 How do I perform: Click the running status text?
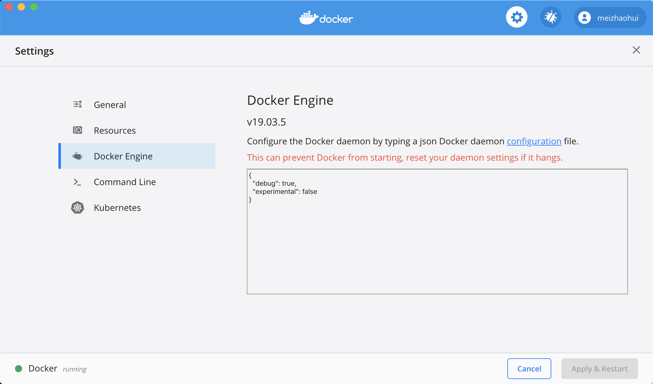74,369
